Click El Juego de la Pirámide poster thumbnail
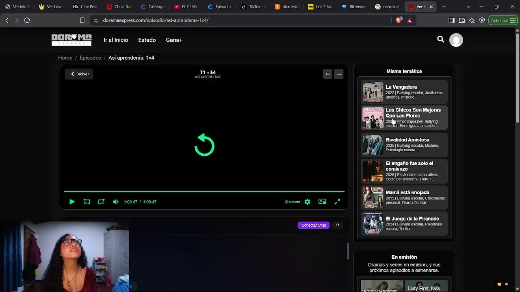The image size is (520, 292). (373, 223)
